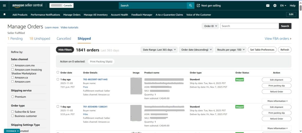Switch to the Pending tab
Image resolution: width=302 pixels, height=133 pixels.
tap(15, 39)
